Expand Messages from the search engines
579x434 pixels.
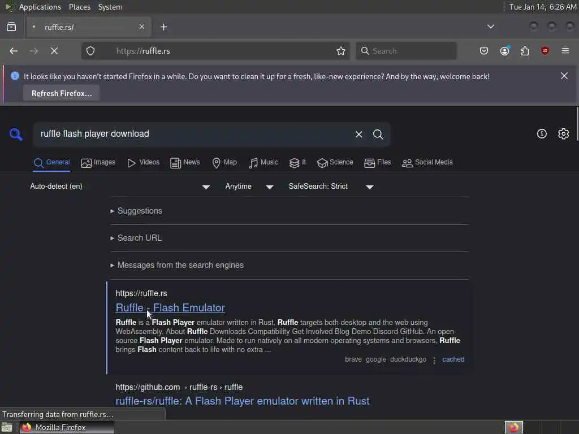coord(177,265)
